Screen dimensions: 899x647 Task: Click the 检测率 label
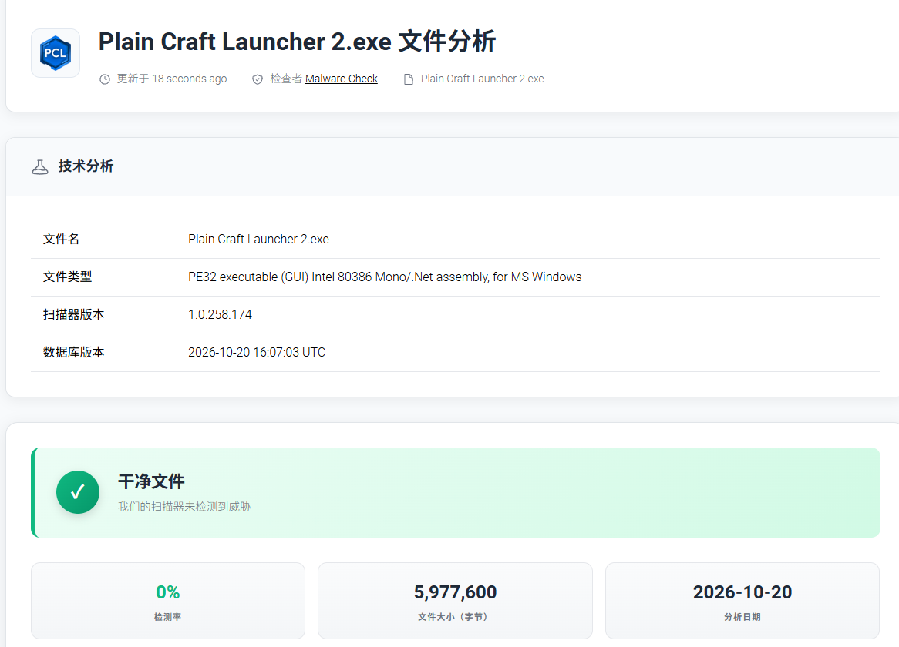coord(168,617)
